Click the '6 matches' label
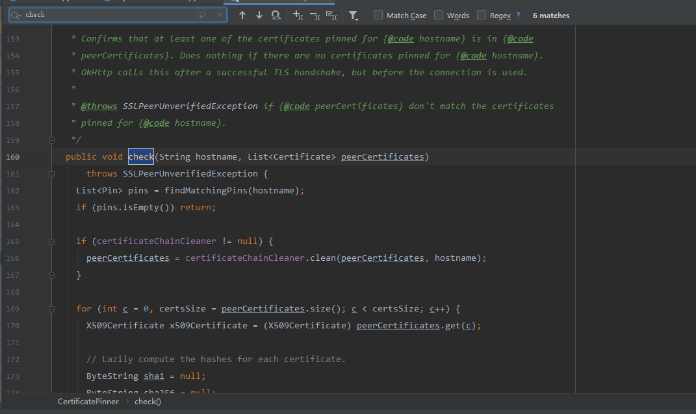 (551, 16)
